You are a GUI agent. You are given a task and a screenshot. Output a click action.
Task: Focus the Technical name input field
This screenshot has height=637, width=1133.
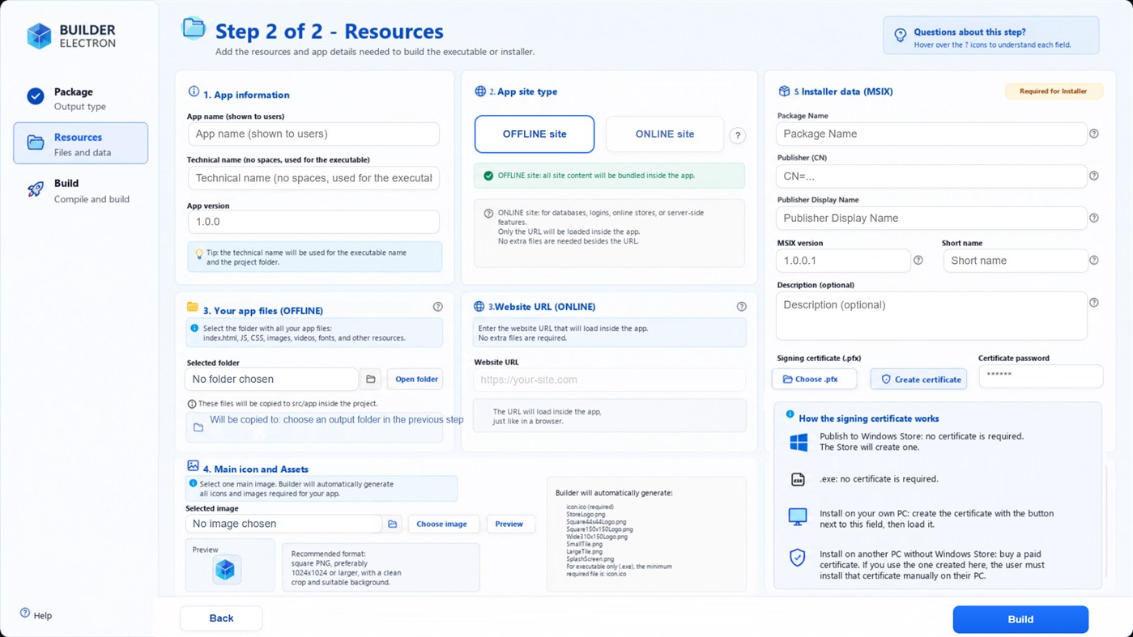click(x=313, y=178)
